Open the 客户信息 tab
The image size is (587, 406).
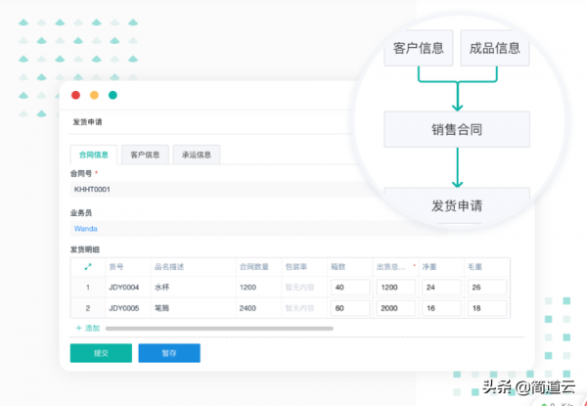(x=145, y=155)
